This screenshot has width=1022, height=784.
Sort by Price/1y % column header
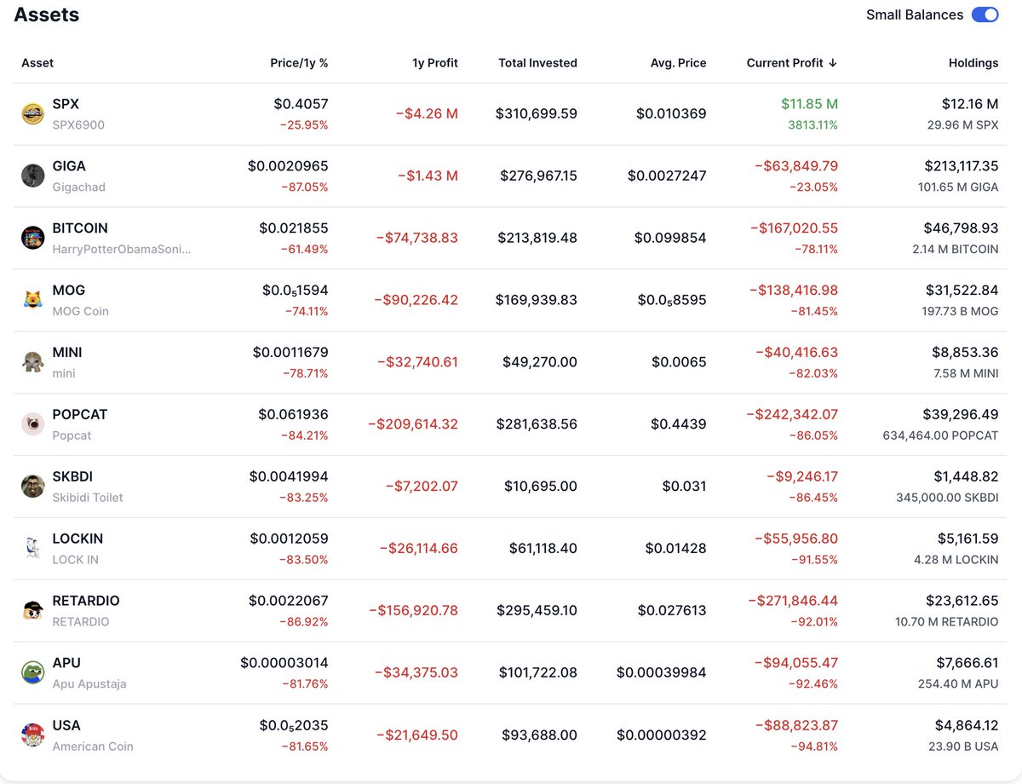299,63
